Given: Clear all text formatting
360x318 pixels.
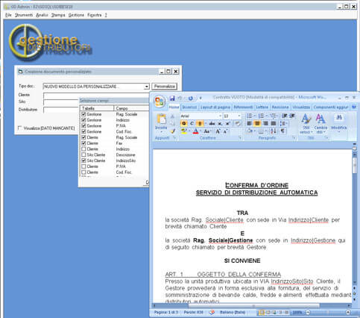Looking at the screenshot, I should pos(238,123).
